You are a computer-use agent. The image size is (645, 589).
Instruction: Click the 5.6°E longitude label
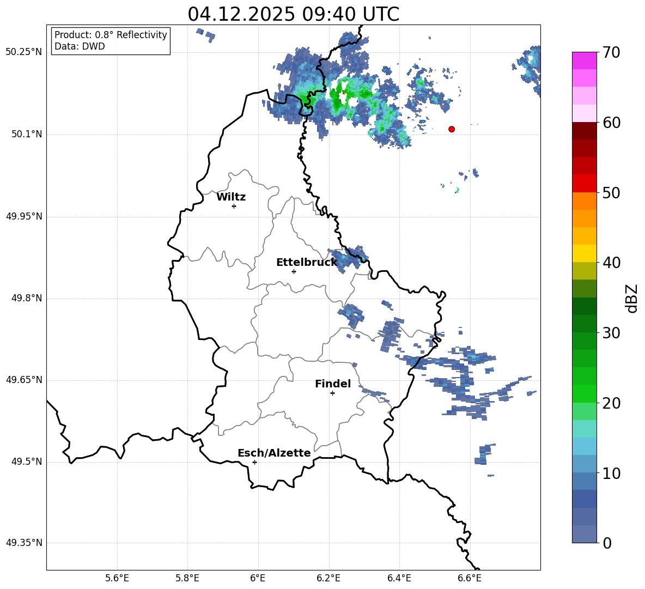[117, 578]
